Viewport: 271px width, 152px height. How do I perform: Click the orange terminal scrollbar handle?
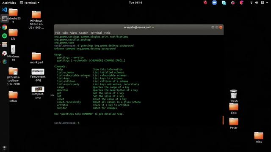click(223, 120)
